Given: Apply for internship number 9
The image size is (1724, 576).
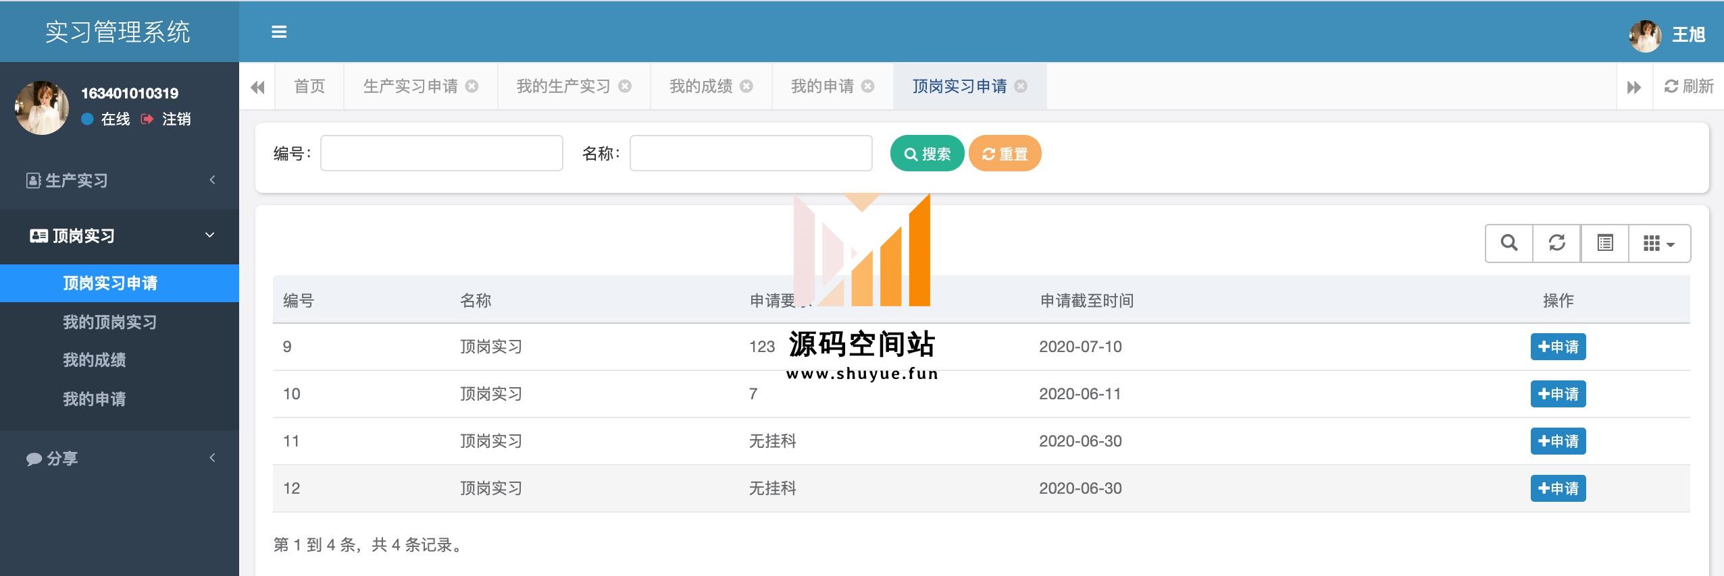Looking at the screenshot, I should 1558,347.
